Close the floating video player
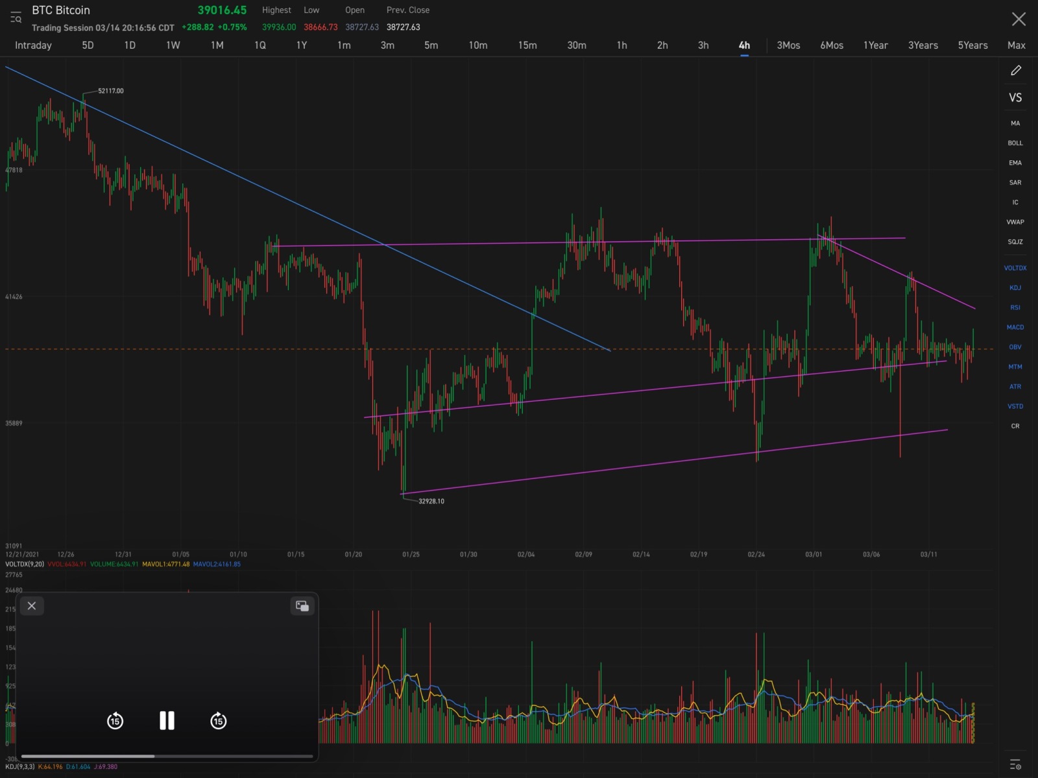1038x778 pixels. tap(32, 605)
